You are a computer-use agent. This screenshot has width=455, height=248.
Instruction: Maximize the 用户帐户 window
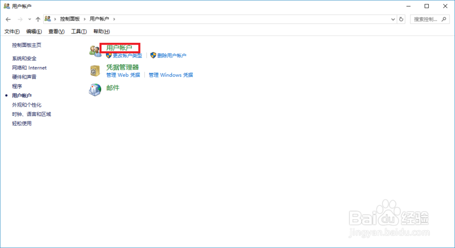[427, 6]
